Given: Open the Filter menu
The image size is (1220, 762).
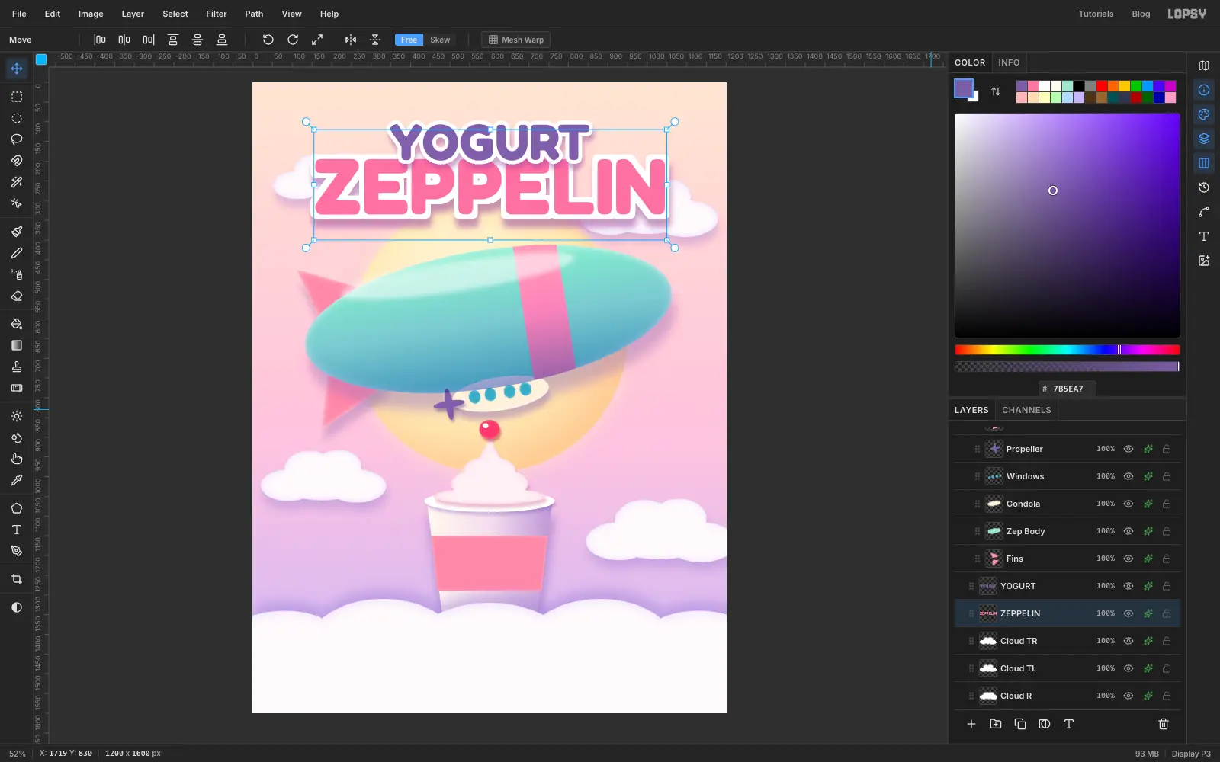Looking at the screenshot, I should (x=217, y=14).
